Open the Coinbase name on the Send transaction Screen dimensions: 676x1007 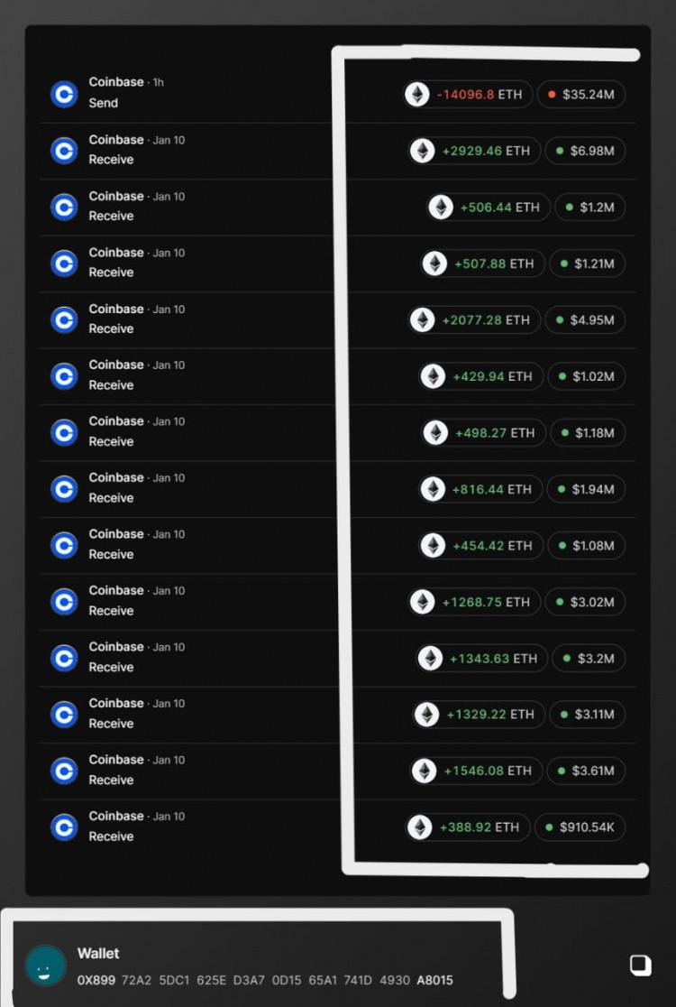[116, 82]
